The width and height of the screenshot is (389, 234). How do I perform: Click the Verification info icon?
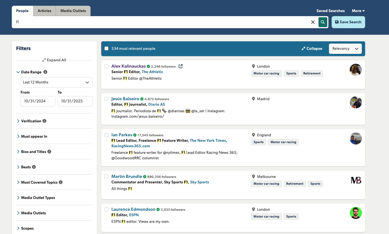(44, 121)
